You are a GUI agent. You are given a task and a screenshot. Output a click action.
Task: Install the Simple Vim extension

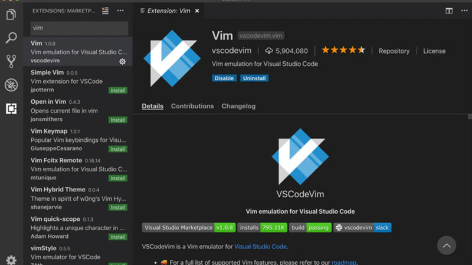pyautogui.click(x=117, y=91)
